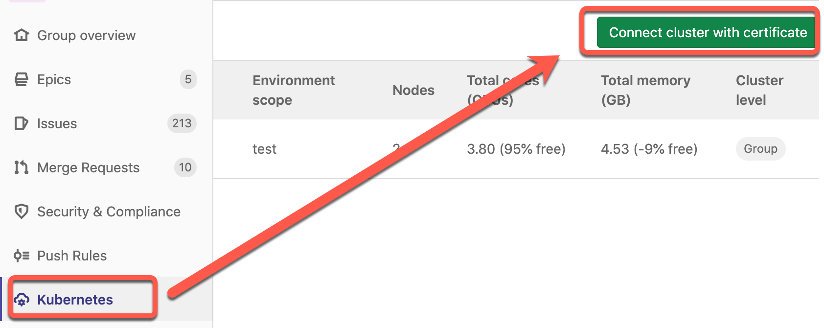Open the Issues sidebar label
Image resolution: width=824 pixels, height=328 pixels.
coord(57,123)
